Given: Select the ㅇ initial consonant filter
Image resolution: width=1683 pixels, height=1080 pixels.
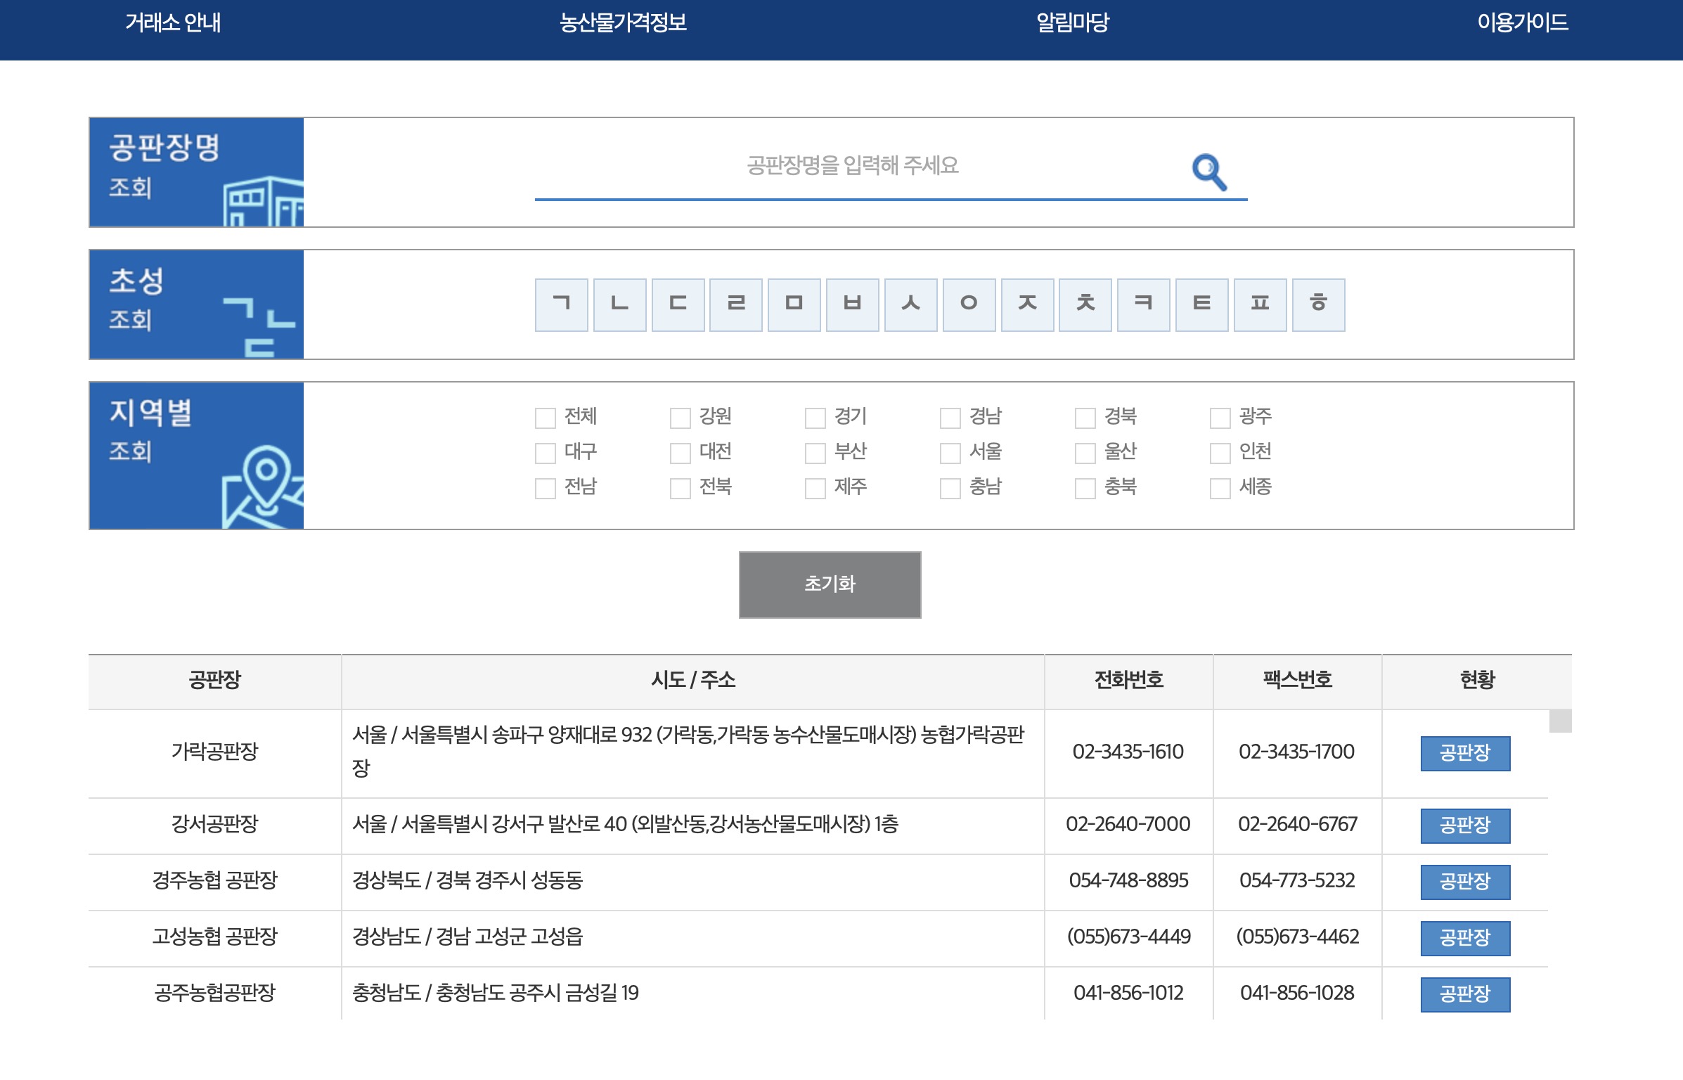Looking at the screenshot, I should point(969,304).
